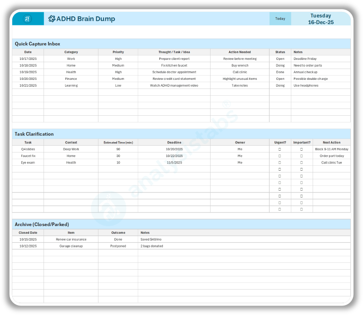Open the Priority dropdown for Fix kitchen faucet
363x315 pixels.
pos(118,65)
